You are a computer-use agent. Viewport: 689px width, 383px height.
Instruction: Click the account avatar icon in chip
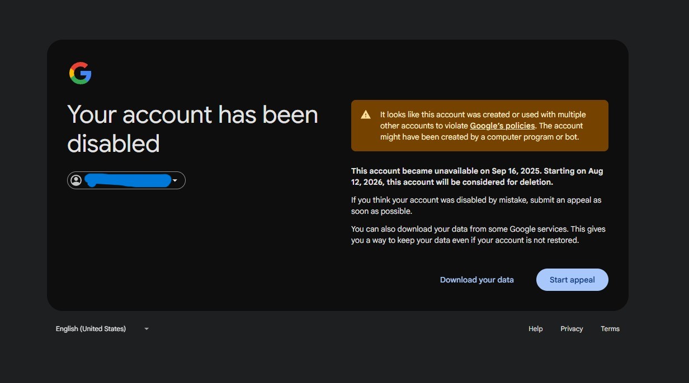click(x=77, y=180)
